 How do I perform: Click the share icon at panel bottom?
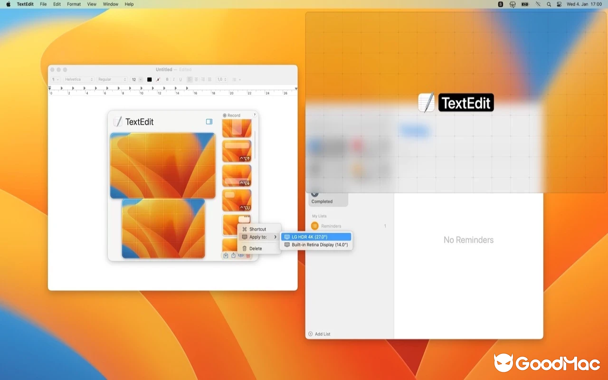[x=233, y=256]
